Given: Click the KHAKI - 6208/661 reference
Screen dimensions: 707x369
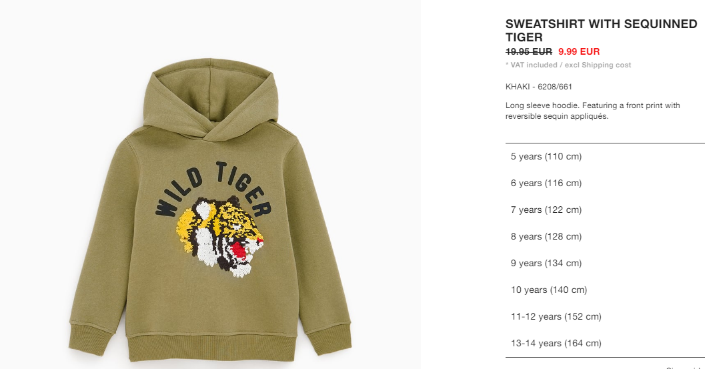Looking at the screenshot, I should (539, 87).
